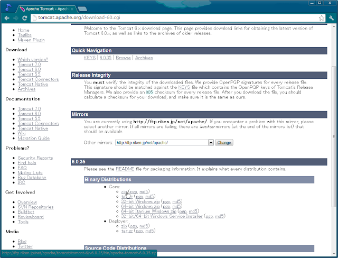Click the browser back arrow
The image size is (338, 258).
[7, 18]
